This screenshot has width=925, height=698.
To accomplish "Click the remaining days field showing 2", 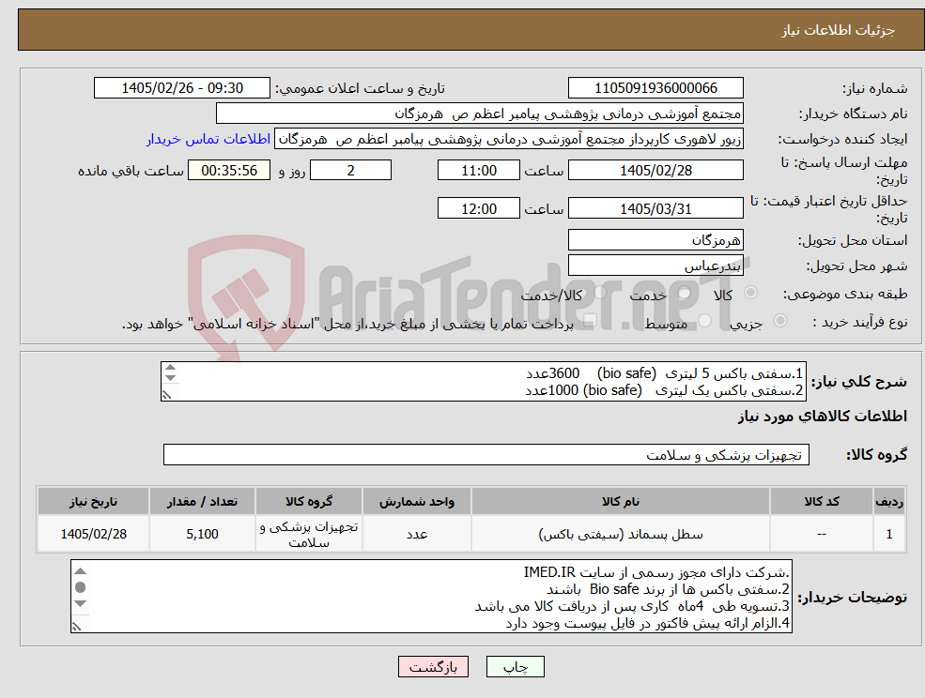I will 350,171.
